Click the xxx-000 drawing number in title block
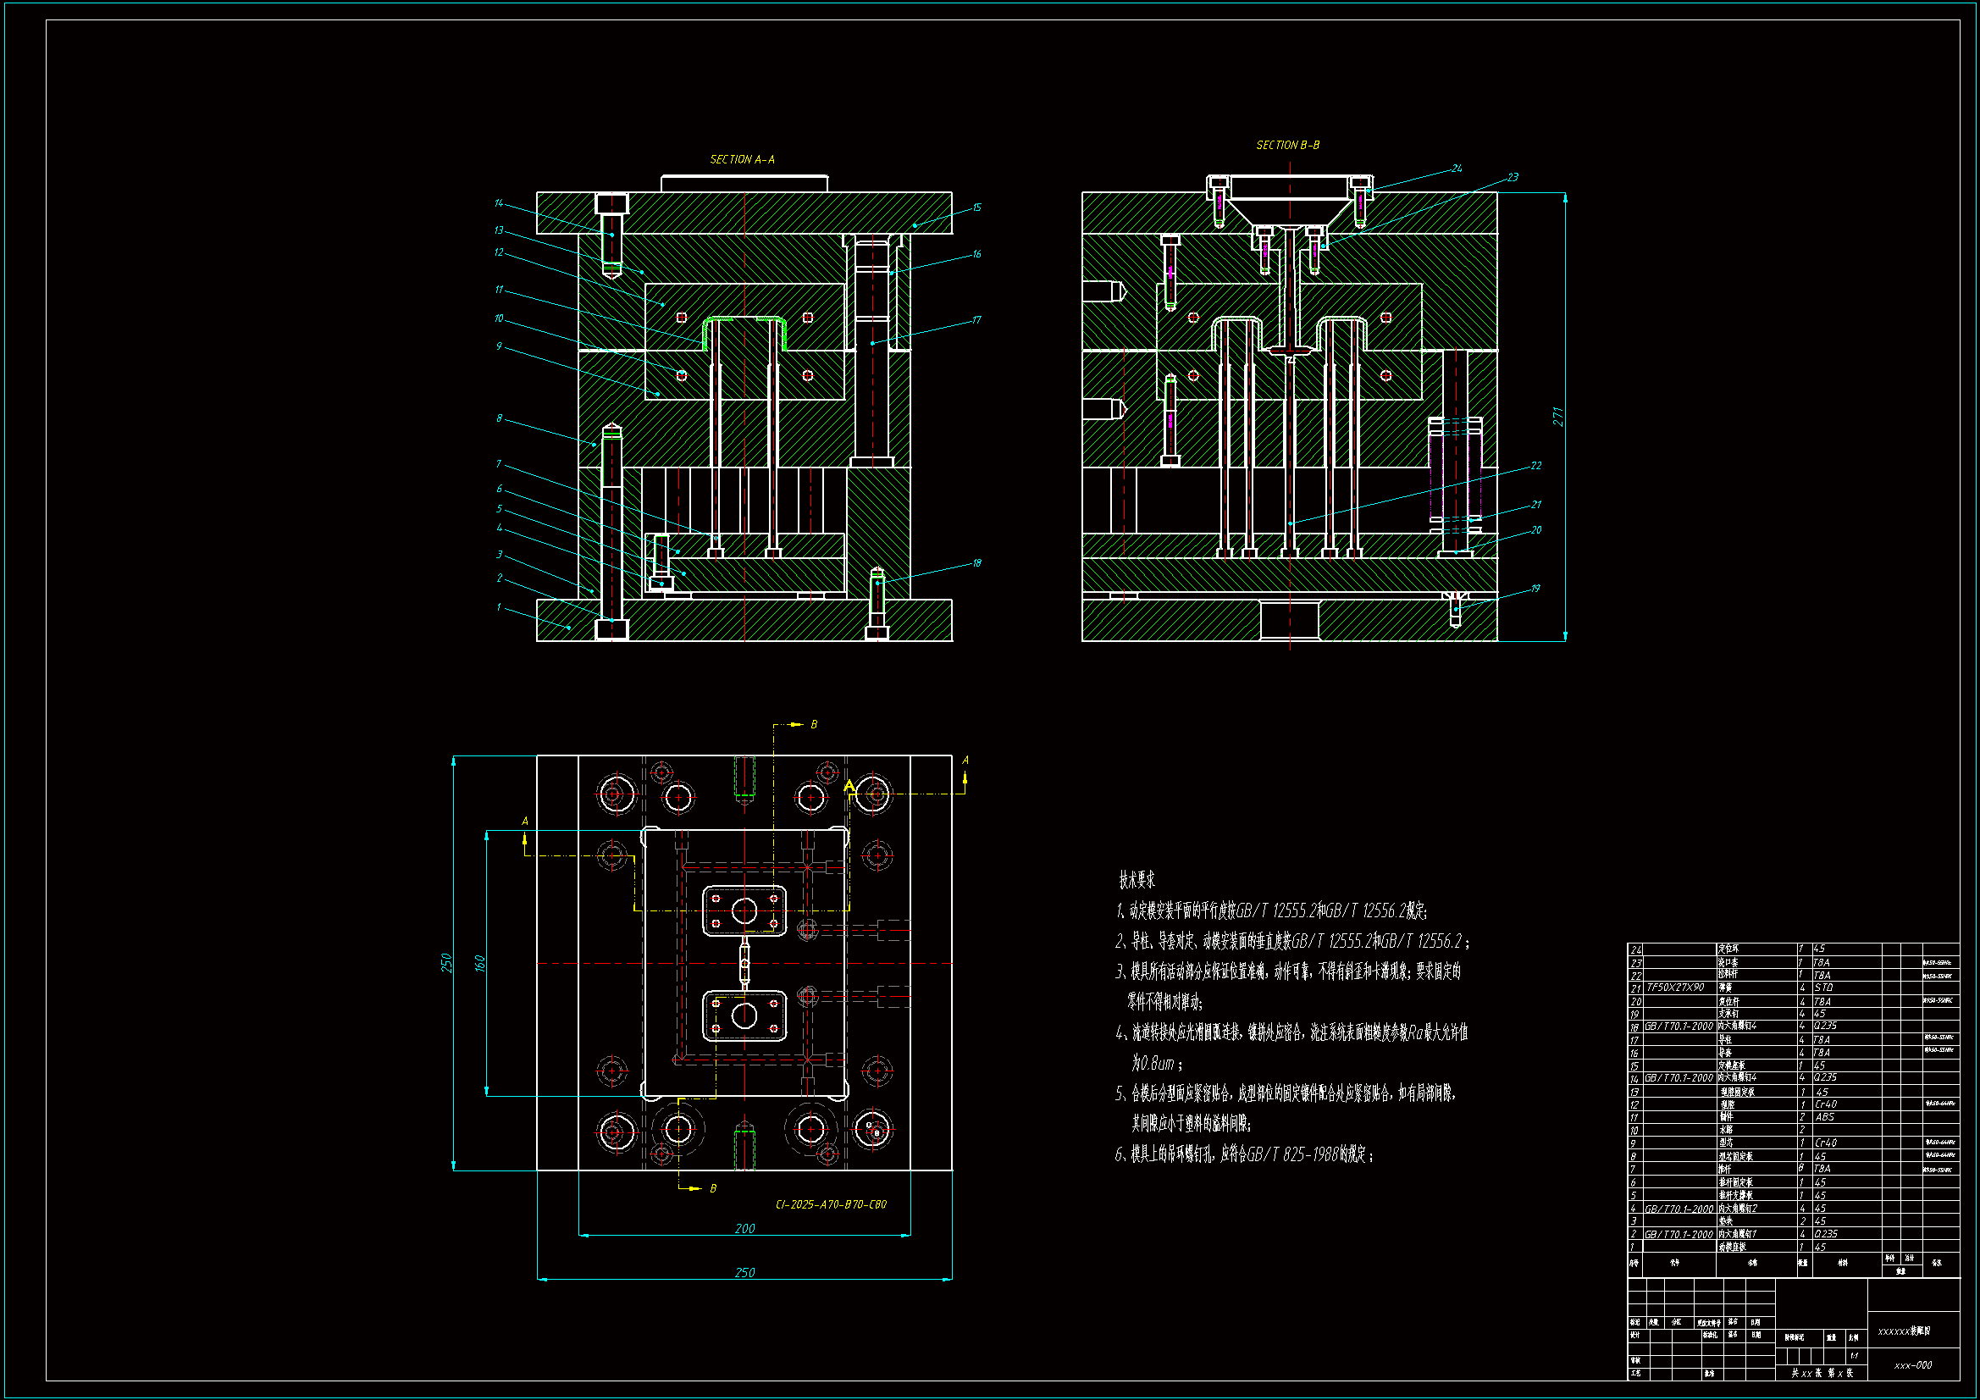 (x=1913, y=1365)
